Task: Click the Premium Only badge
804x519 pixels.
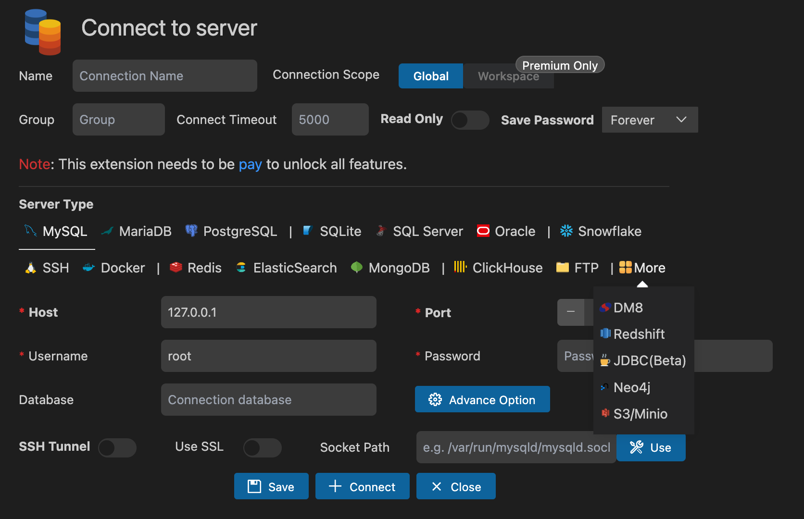Action: [x=560, y=65]
